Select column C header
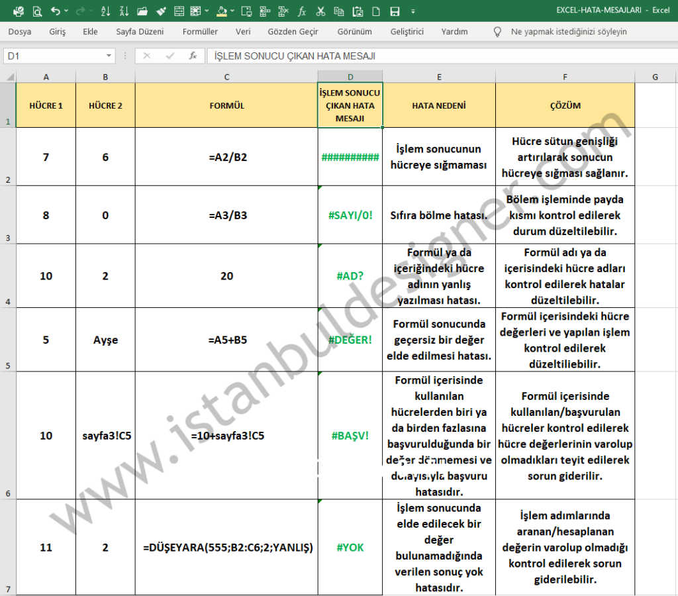Screen dimensions: 678x596 coord(226,77)
